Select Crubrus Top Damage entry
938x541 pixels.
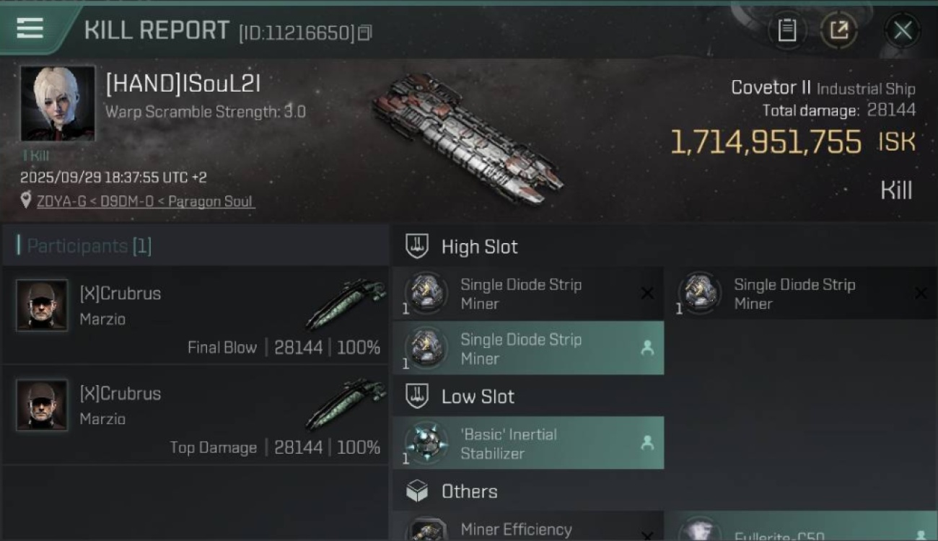tap(196, 415)
